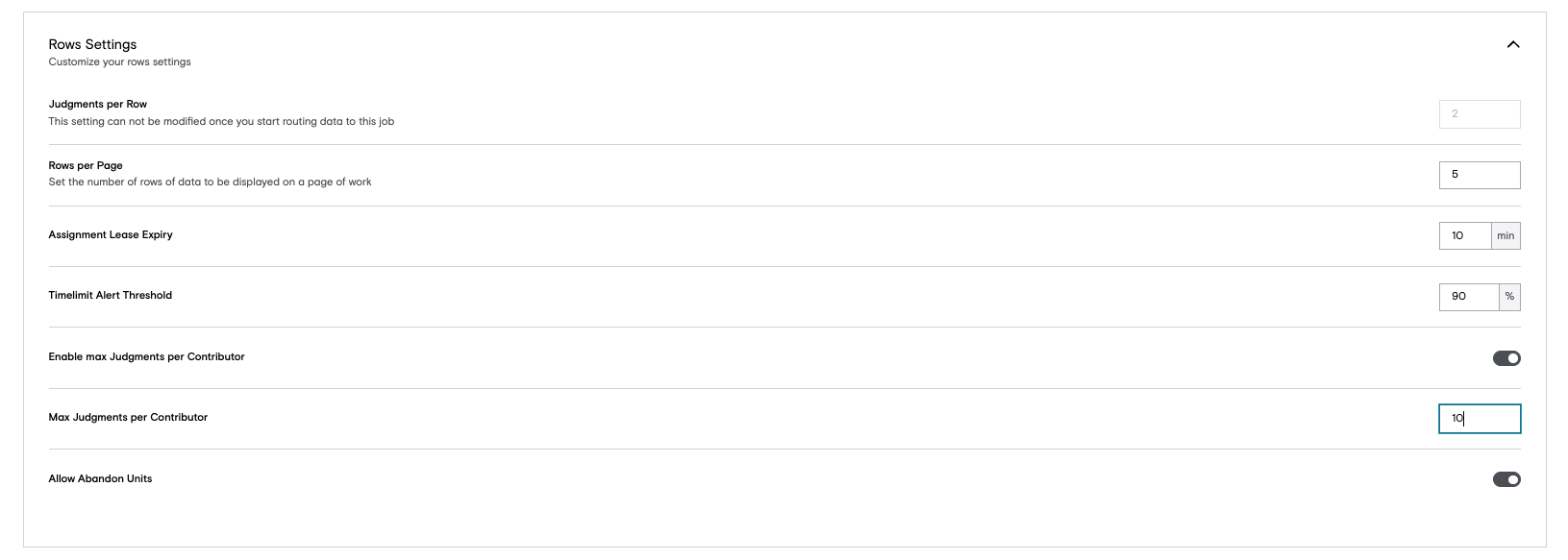Click the Assignment Lease Expiry minutes input
1568x560 pixels.
[1464, 235]
